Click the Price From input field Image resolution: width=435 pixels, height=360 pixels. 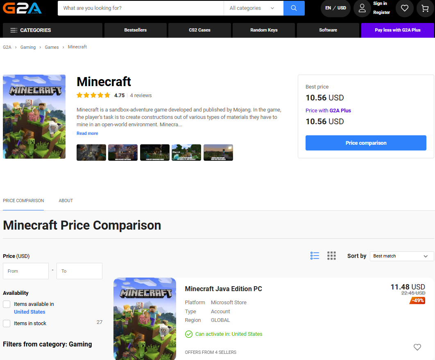point(26,271)
